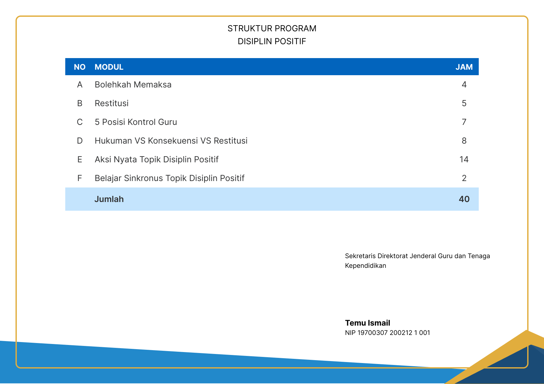The width and height of the screenshot is (544, 384).
Task: Click the hours value 14 for module E
Action: [464, 159]
